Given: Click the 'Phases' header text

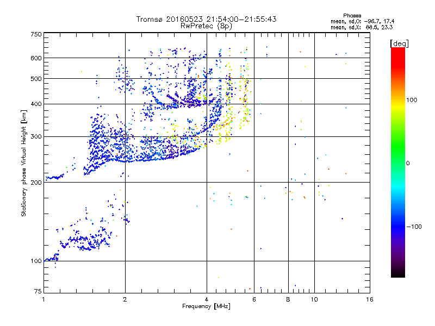Looking at the screenshot, I should point(352,16).
